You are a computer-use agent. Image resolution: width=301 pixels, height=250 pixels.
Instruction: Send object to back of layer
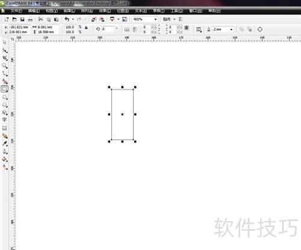tap(249, 29)
